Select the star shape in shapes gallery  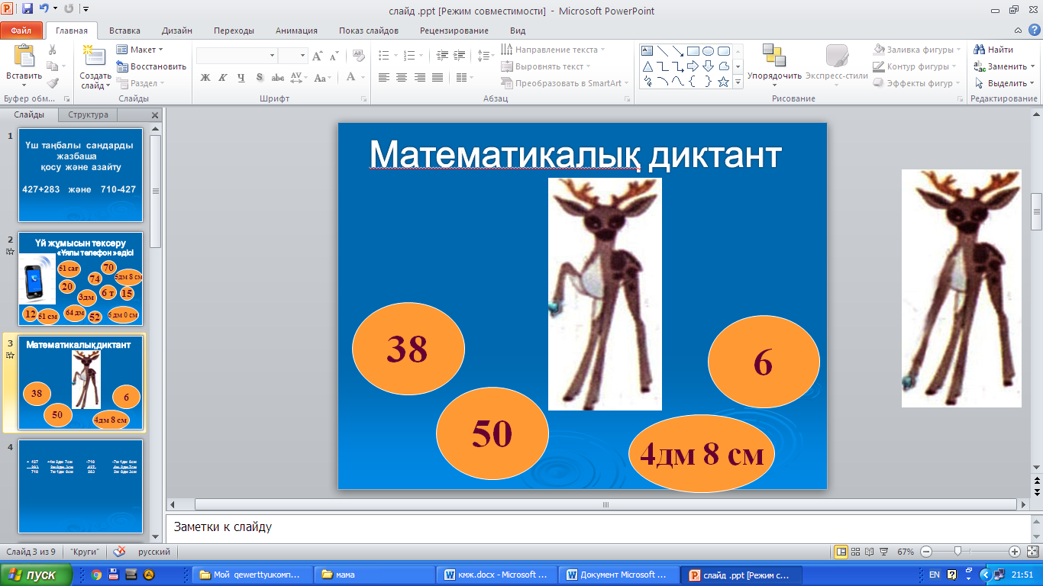(x=723, y=82)
